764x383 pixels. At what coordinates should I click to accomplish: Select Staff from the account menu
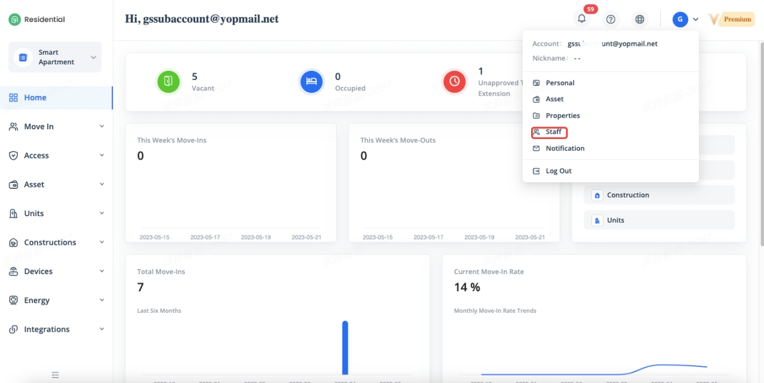point(553,132)
